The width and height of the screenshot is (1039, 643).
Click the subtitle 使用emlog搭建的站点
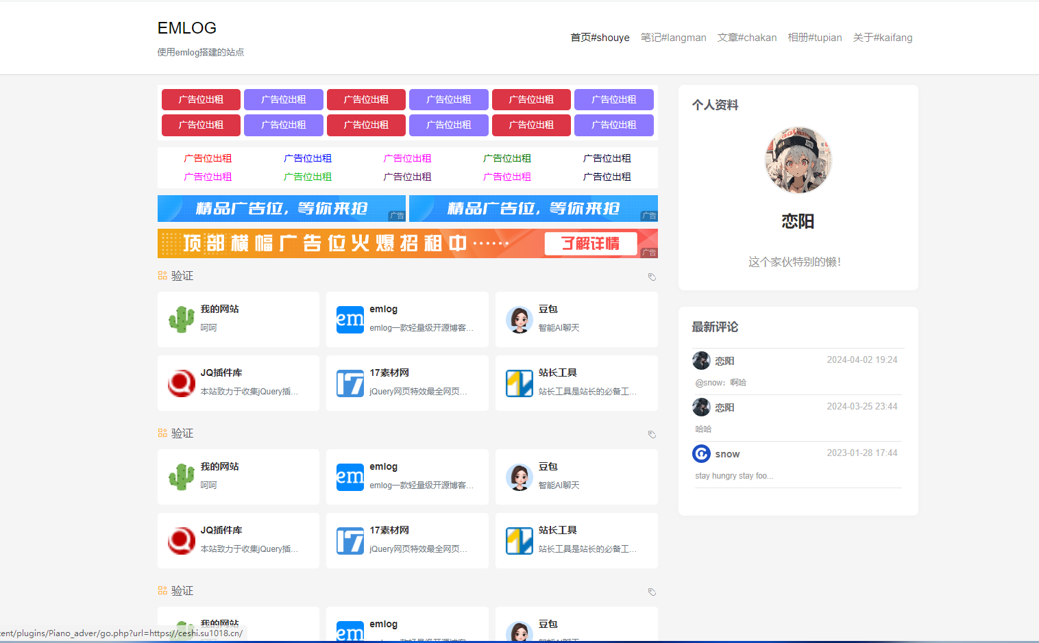(x=201, y=52)
